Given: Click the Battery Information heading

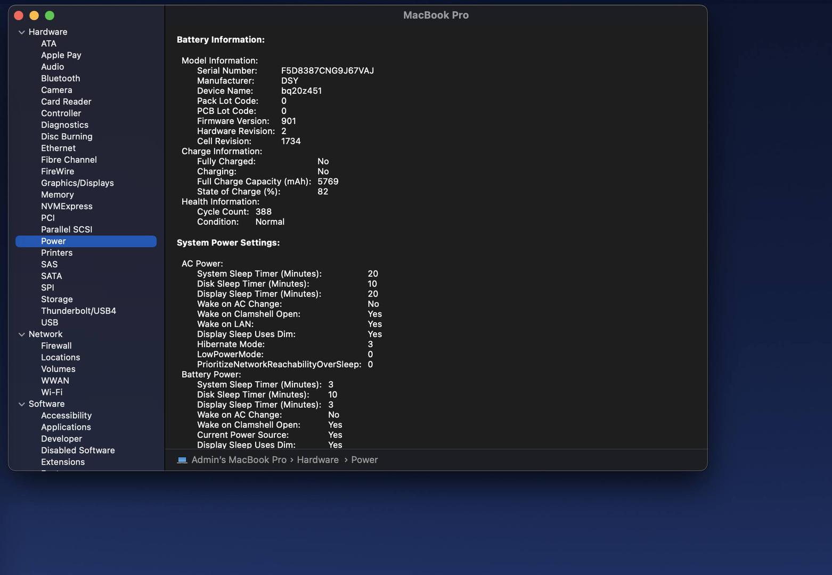Looking at the screenshot, I should pyautogui.click(x=221, y=40).
